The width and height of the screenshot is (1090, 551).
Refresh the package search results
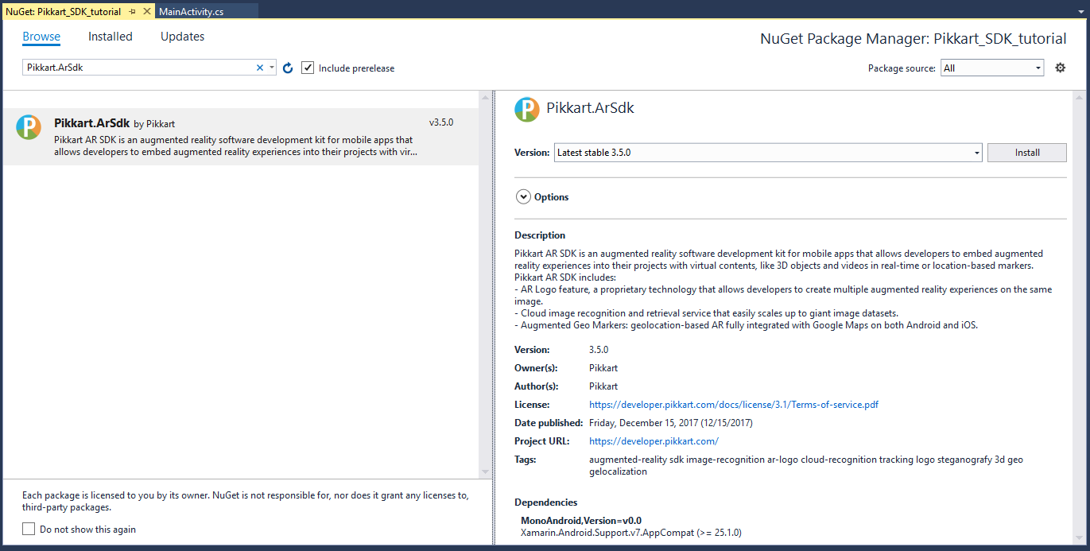click(x=288, y=68)
